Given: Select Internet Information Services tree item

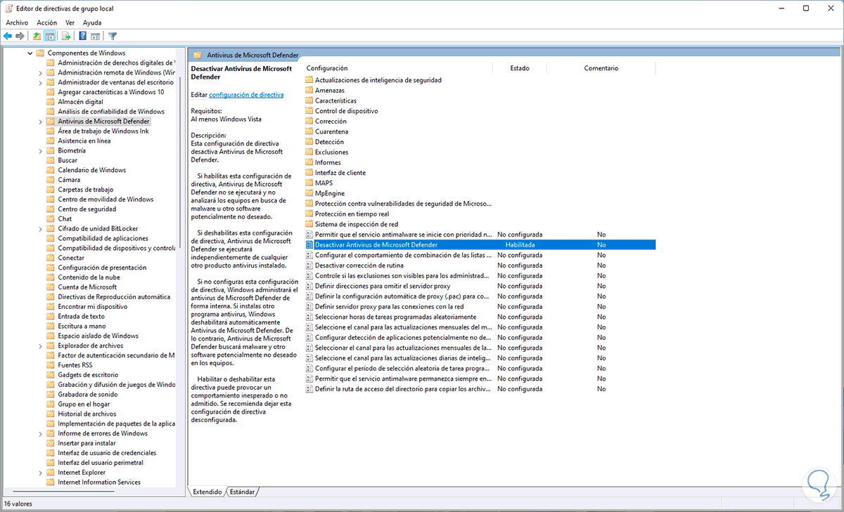Looking at the screenshot, I should pos(99,482).
